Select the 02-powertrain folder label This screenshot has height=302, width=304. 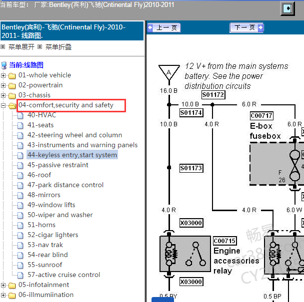coord(40,85)
